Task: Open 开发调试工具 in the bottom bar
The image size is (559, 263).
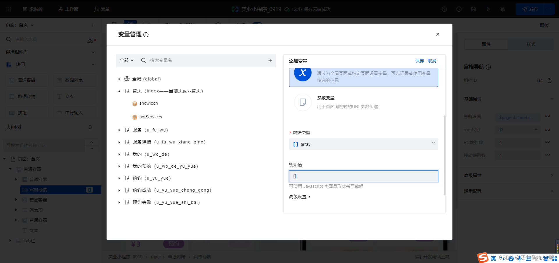Action: [x=433, y=257]
